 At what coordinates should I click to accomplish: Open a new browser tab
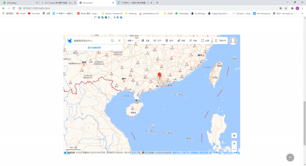pyautogui.click(x=157, y=3)
